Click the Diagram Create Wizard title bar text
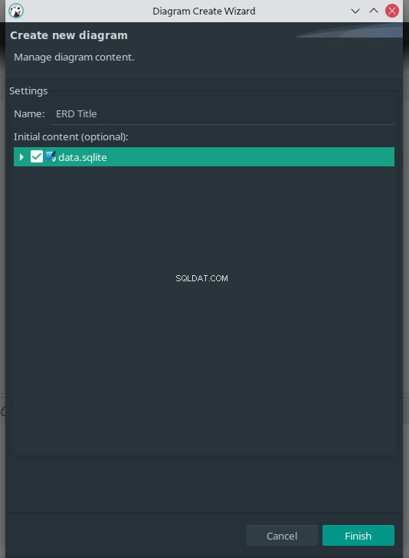 (204, 11)
